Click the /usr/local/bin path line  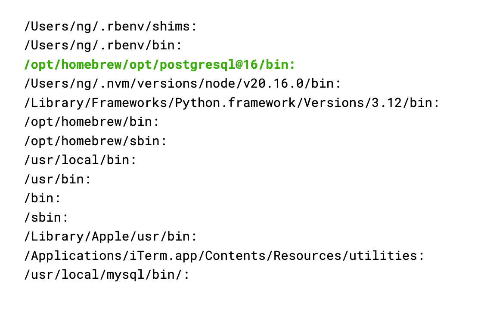(x=80, y=160)
